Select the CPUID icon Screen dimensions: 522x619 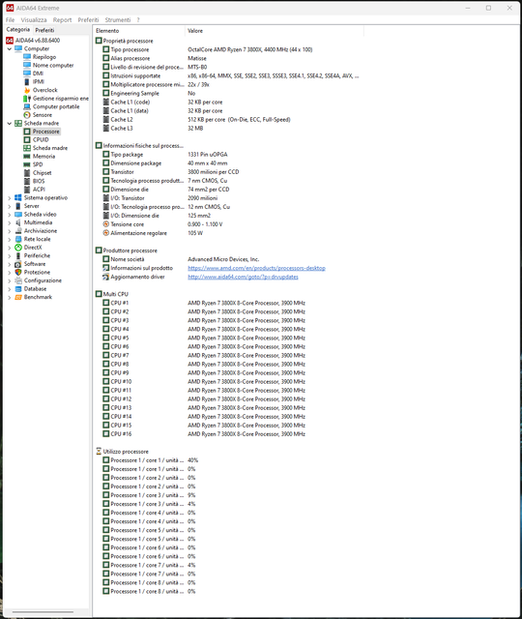(x=27, y=139)
